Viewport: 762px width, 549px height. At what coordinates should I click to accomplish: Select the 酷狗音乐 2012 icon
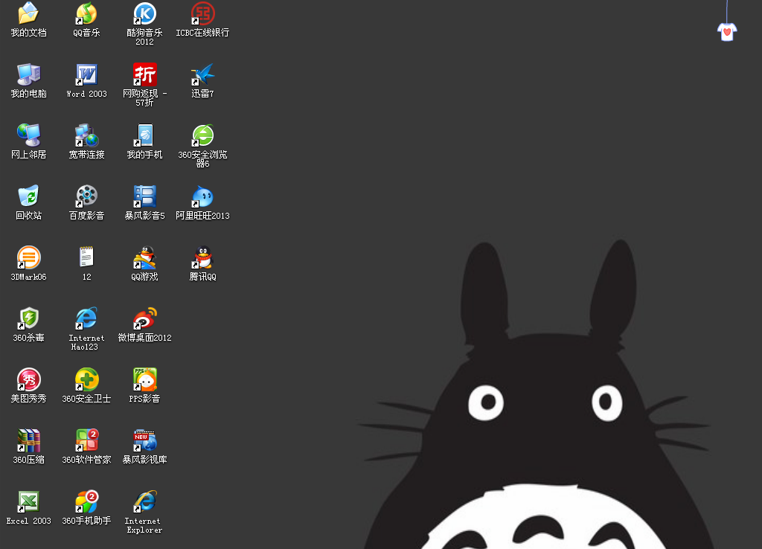(144, 13)
